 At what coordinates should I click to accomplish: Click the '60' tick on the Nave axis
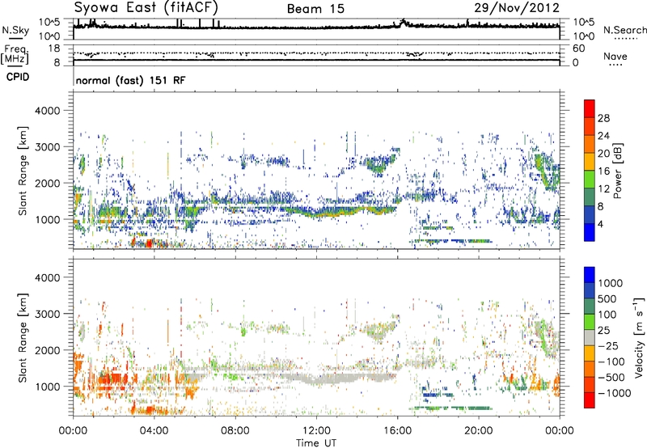(578, 49)
